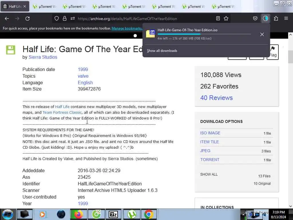Click the archive.org URL address field
This screenshot has height=220, width=293.
click(x=127, y=19)
